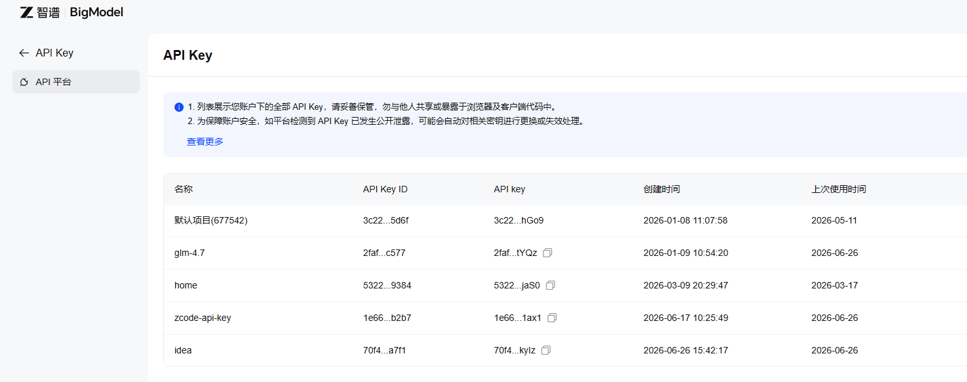
Task: Click the API Key ID column header
Action: click(385, 189)
